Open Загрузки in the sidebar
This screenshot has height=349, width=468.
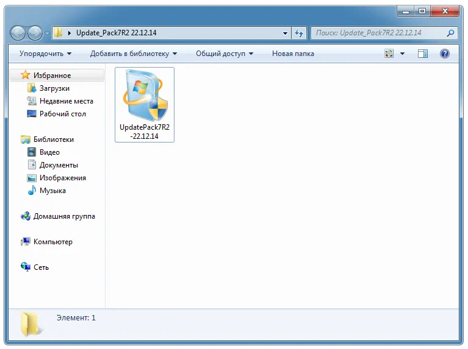tap(54, 88)
